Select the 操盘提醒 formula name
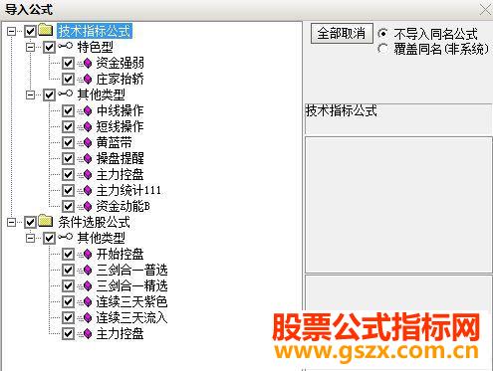 click(x=121, y=158)
